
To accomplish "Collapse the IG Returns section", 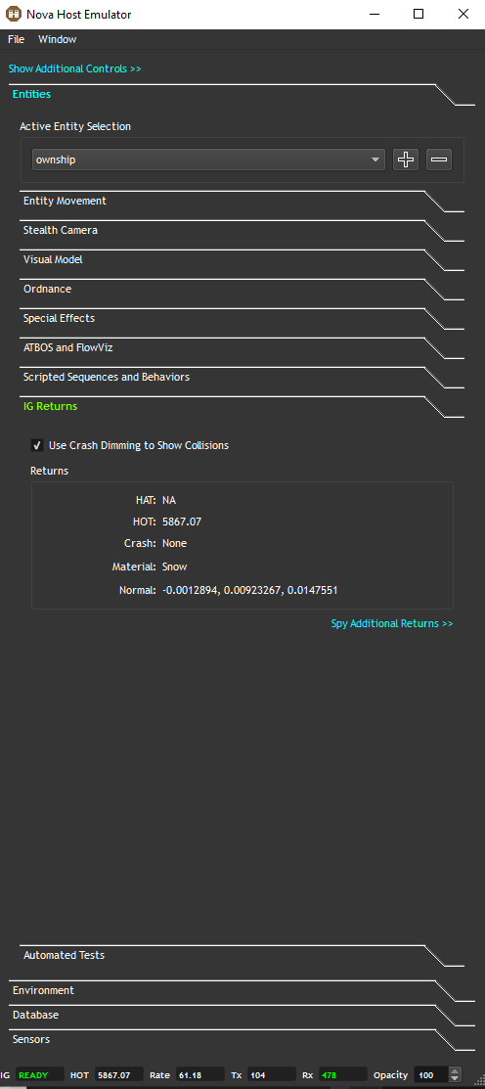I will pos(50,406).
